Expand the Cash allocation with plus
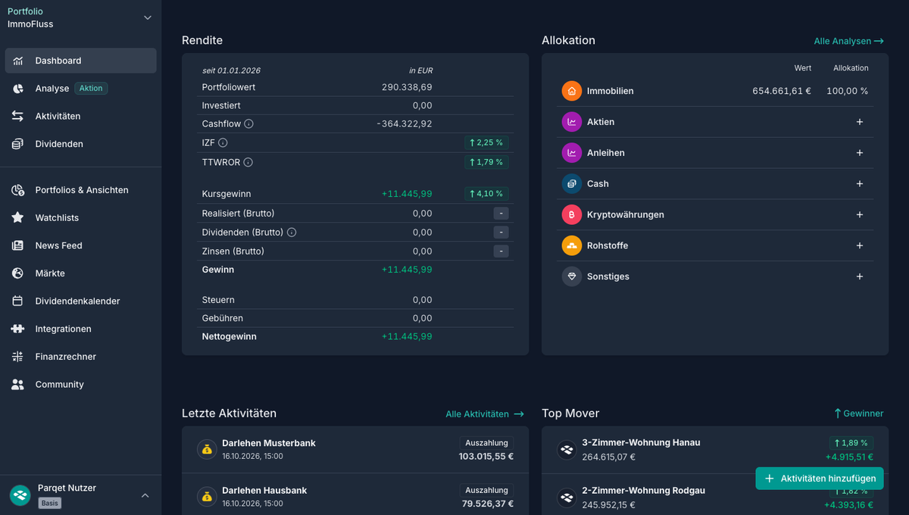909x515 pixels. coord(860,184)
